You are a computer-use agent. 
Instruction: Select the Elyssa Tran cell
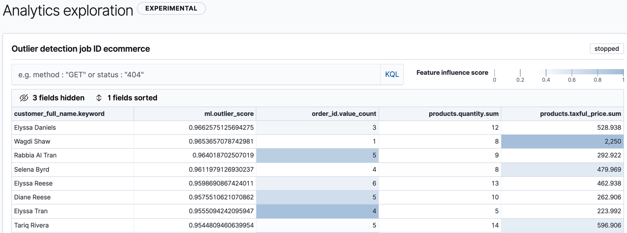73,211
